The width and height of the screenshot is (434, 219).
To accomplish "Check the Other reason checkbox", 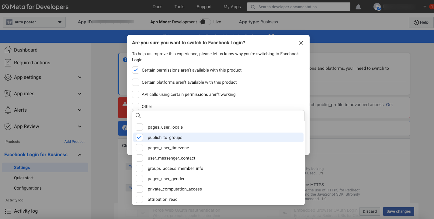I will click(136, 106).
